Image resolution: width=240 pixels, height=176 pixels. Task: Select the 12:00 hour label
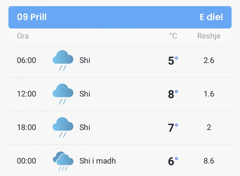26,94
